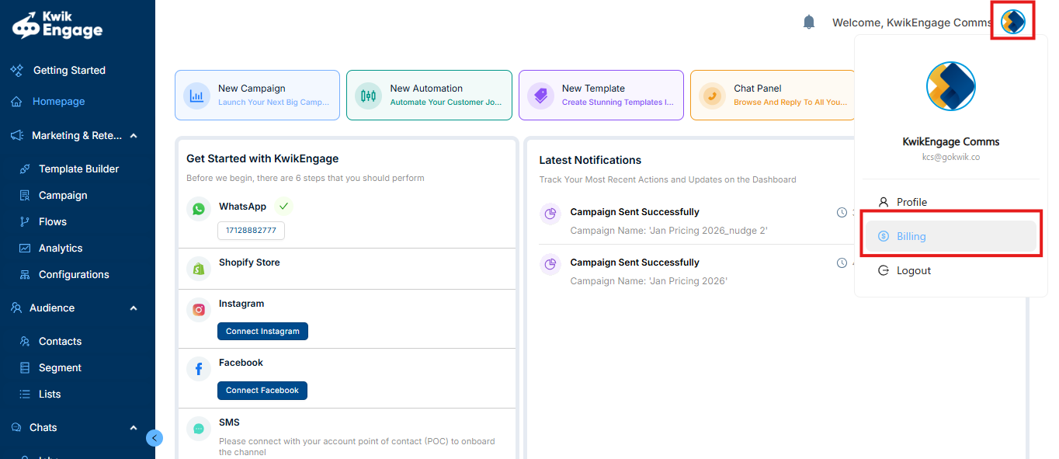The height and width of the screenshot is (459, 1059).
Task: Click the Shopify Store bag icon
Action: (x=199, y=268)
